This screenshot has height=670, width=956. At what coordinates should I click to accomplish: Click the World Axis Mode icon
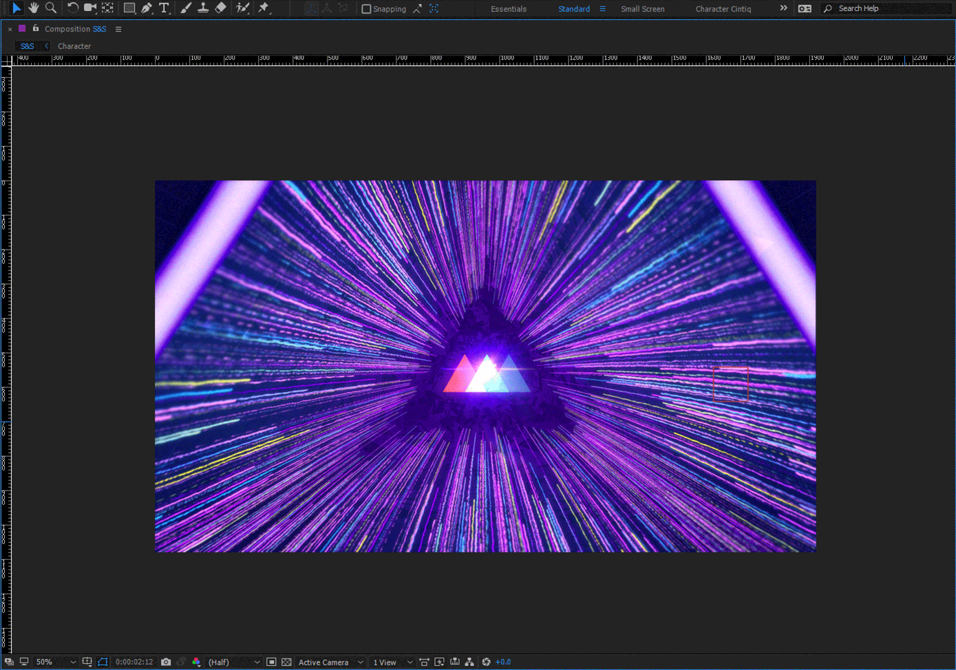[327, 8]
